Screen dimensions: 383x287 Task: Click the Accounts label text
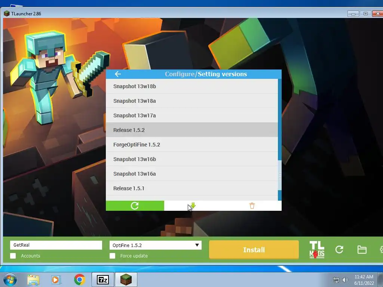[x=31, y=256]
